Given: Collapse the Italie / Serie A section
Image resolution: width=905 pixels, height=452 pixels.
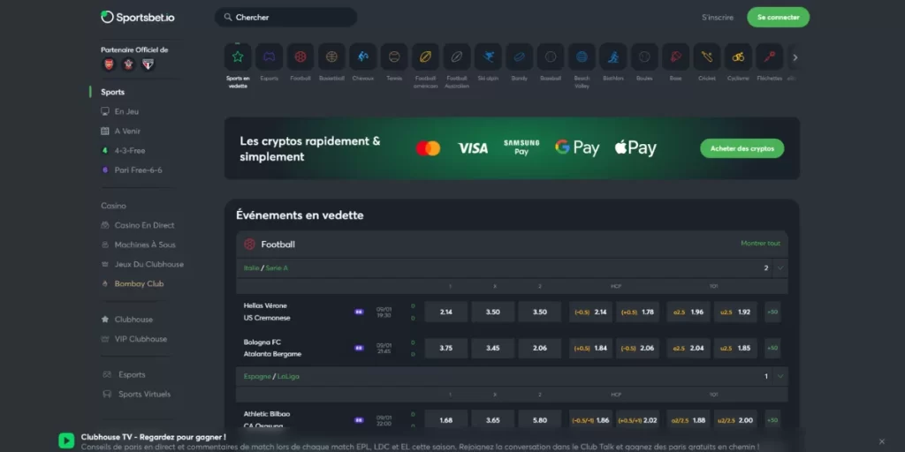Looking at the screenshot, I should click(780, 268).
